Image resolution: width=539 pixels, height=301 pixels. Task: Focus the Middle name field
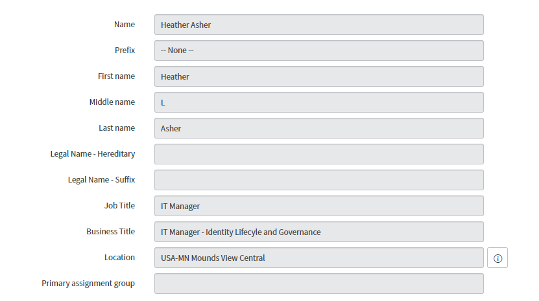coord(318,102)
